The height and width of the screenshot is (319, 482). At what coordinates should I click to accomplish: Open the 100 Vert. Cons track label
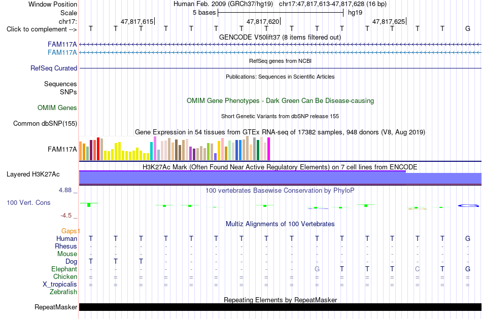pos(28,202)
